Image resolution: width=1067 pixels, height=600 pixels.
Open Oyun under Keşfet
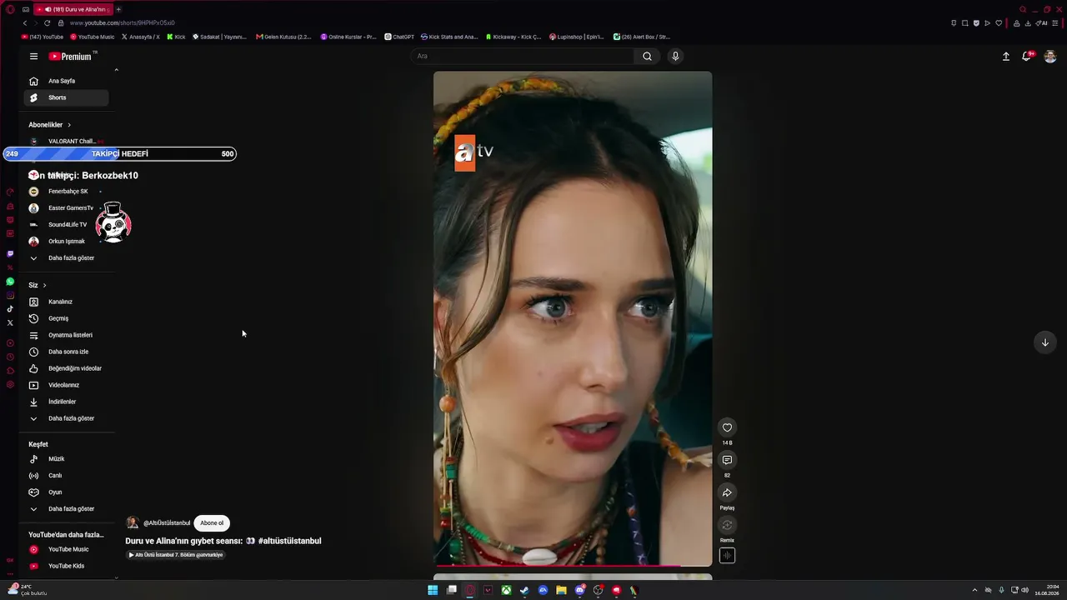click(x=67, y=492)
